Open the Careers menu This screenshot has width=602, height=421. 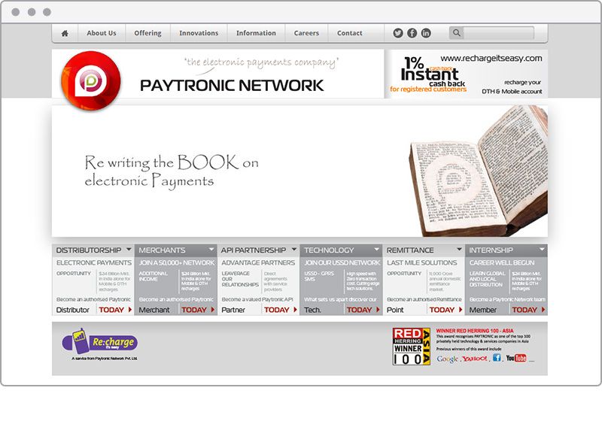pyautogui.click(x=306, y=33)
